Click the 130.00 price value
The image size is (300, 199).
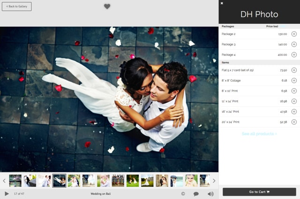283,34
